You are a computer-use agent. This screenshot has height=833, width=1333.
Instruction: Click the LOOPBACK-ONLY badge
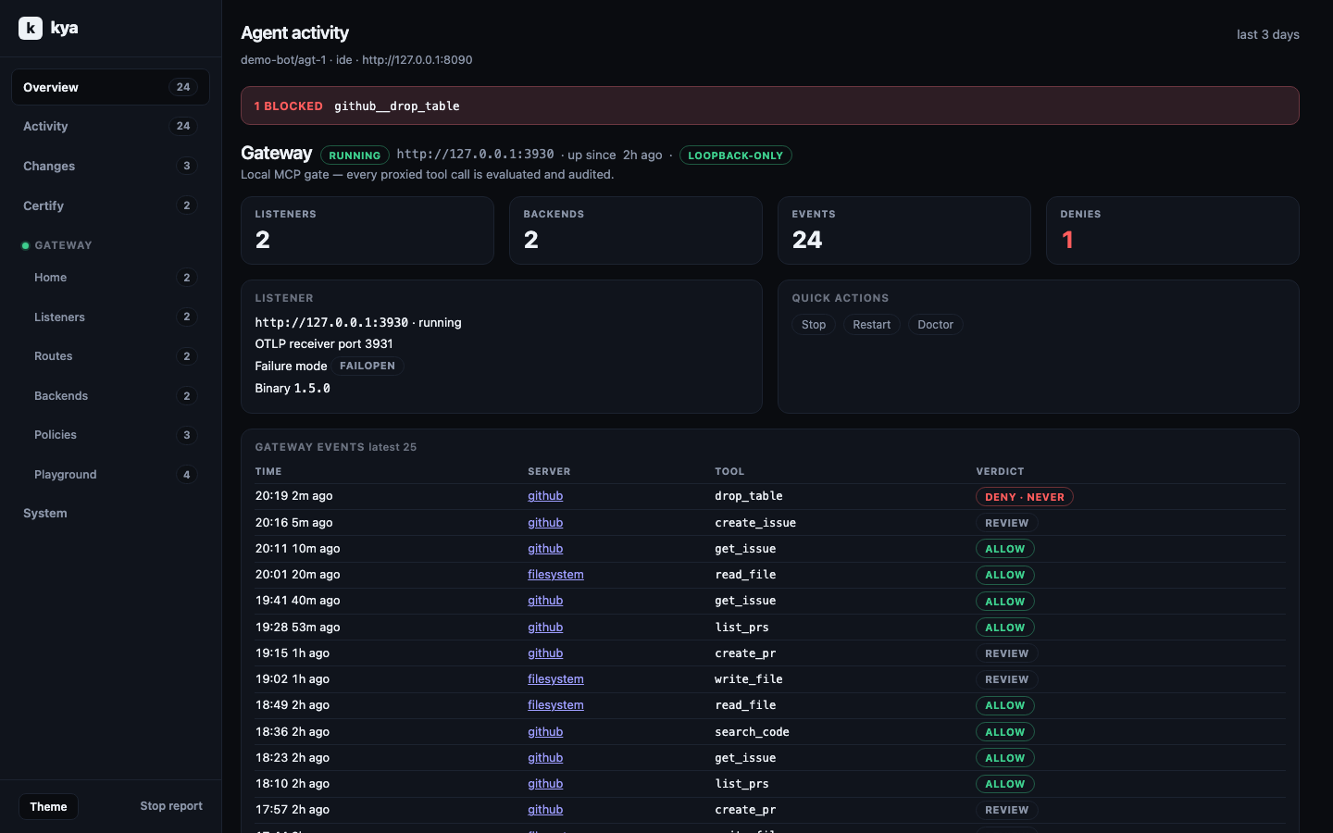click(x=736, y=155)
